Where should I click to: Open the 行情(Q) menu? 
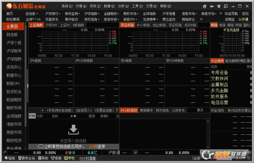(x=81, y=6)
